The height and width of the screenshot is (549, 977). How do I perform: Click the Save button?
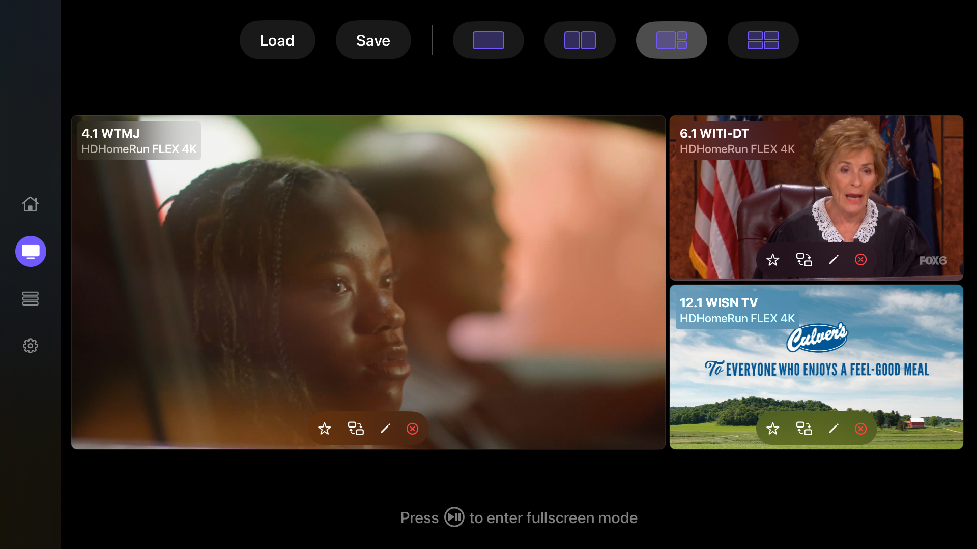point(373,40)
